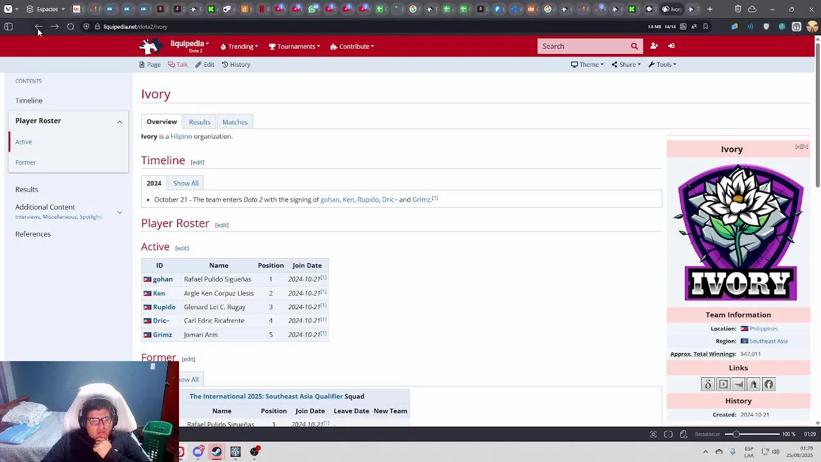The width and height of the screenshot is (821, 462).
Task: Toggle the browser side panel icon
Action: pos(8,27)
